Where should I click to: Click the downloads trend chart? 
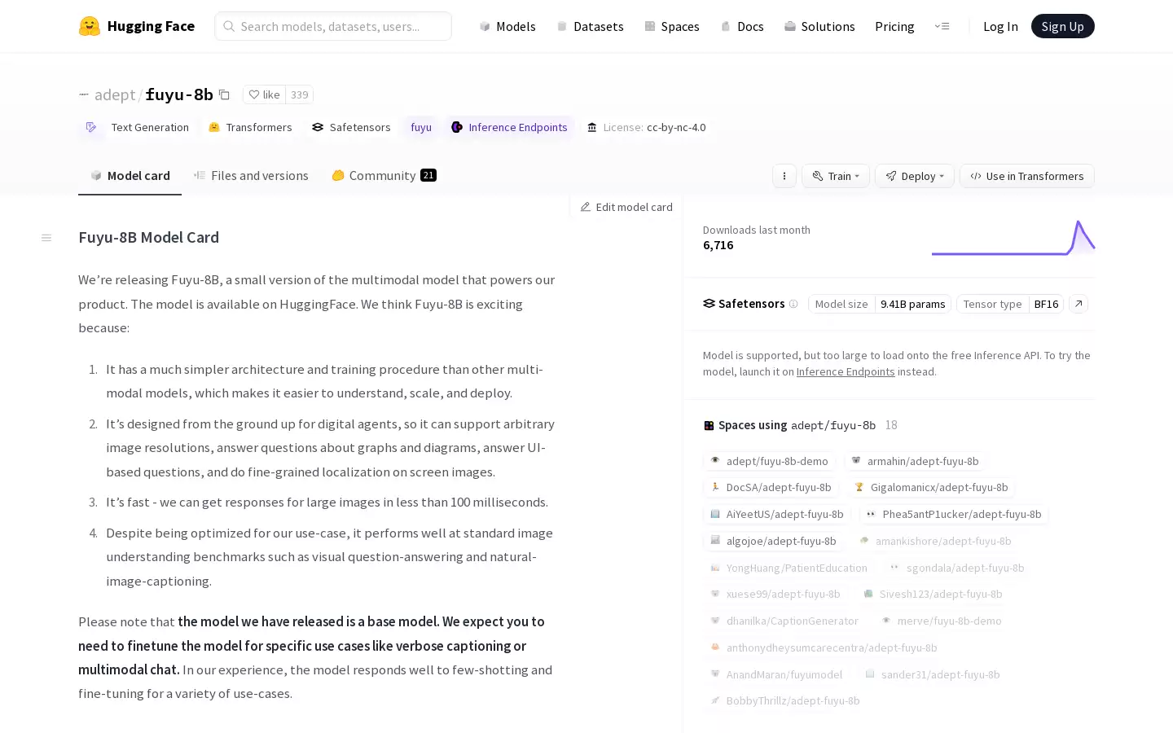point(1013,237)
